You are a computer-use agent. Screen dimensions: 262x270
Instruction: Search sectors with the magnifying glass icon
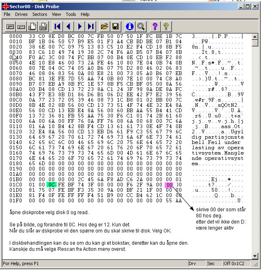(141, 27)
